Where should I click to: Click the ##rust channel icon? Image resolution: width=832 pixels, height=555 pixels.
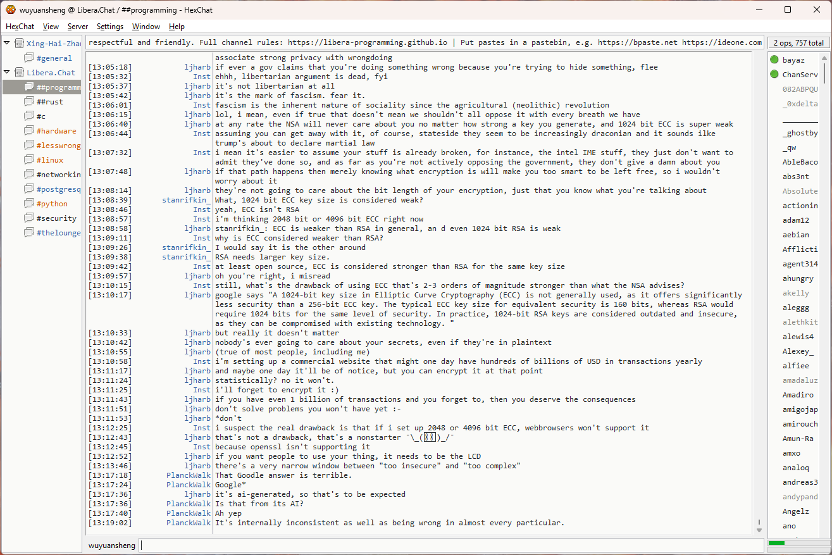[29, 102]
